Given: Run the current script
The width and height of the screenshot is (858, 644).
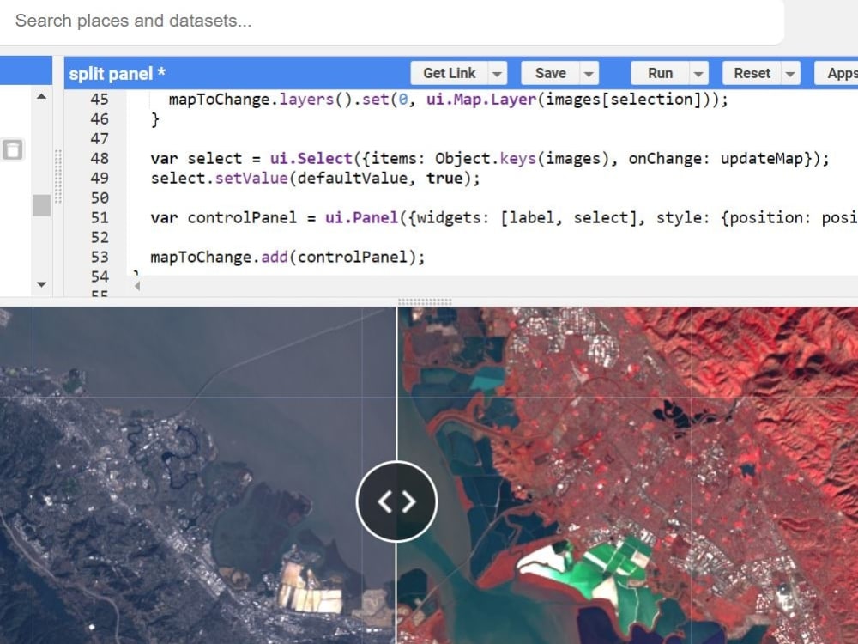Looking at the screenshot, I should [x=662, y=73].
